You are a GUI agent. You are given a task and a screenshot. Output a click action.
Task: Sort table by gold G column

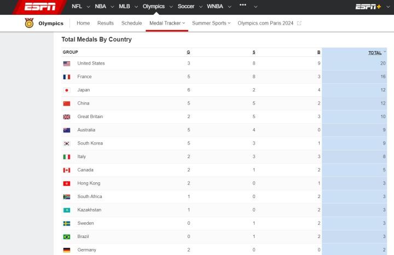click(x=188, y=52)
